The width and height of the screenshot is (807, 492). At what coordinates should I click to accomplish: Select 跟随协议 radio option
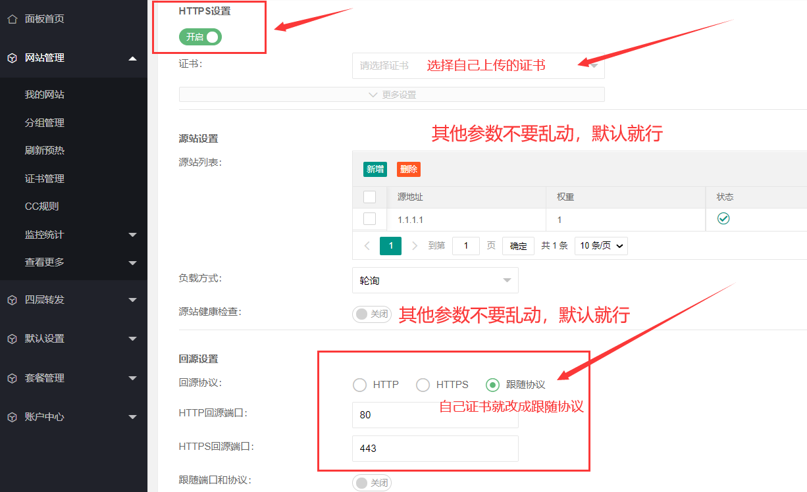pyautogui.click(x=492, y=385)
